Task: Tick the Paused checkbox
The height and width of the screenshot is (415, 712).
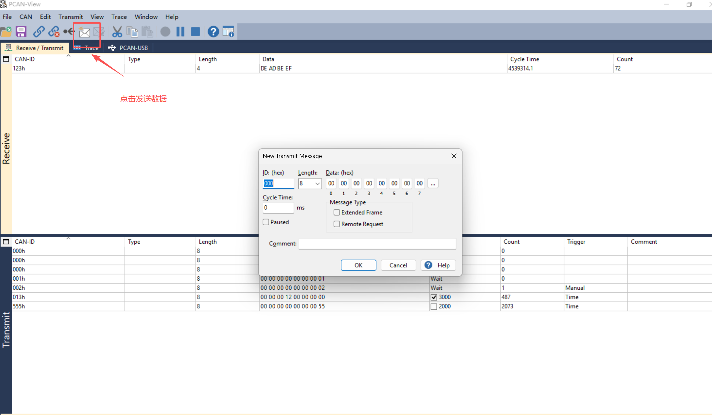Action: 266,222
